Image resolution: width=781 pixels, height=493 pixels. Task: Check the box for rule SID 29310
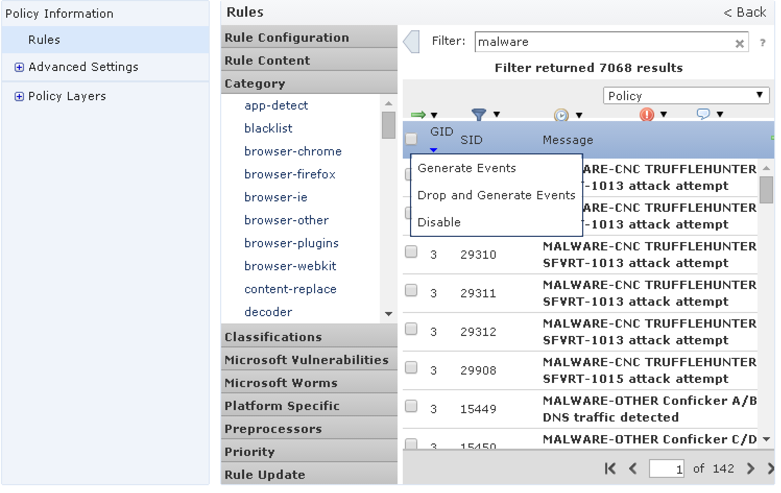pyautogui.click(x=411, y=252)
